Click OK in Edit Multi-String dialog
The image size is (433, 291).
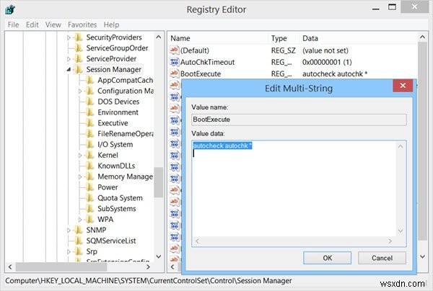coord(327,258)
